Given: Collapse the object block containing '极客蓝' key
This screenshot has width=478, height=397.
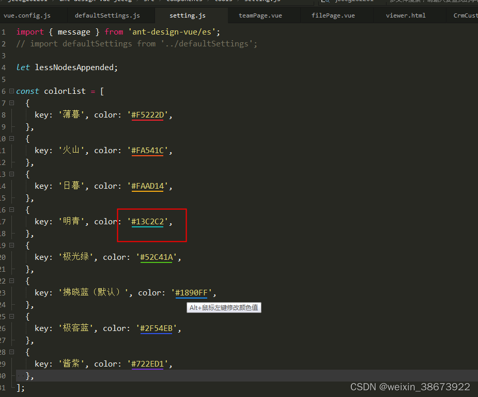Looking at the screenshot, I should (x=11, y=317).
